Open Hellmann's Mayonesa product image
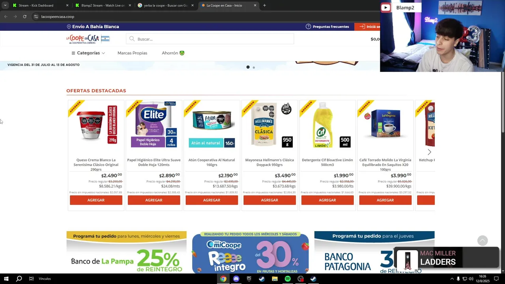Viewport: 505px width, 284px height. click(x=269, y=125)
